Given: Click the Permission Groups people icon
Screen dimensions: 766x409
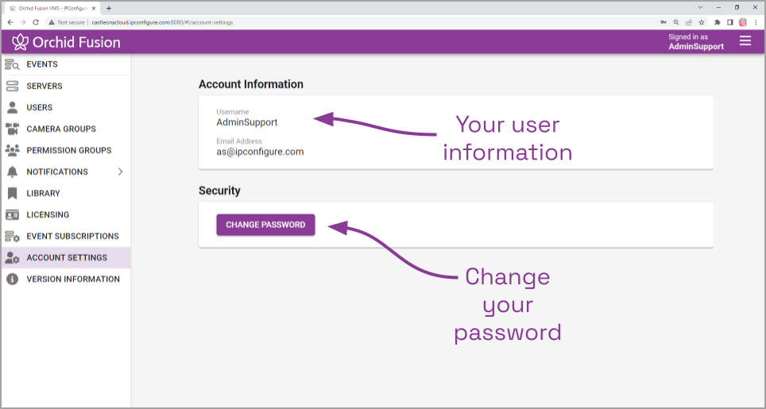Looking at the screenshot, I should (12, 150).
